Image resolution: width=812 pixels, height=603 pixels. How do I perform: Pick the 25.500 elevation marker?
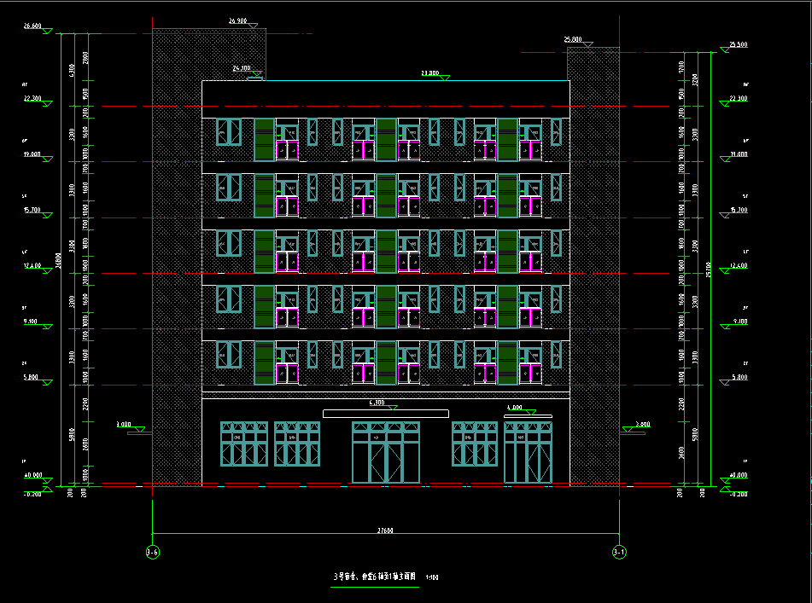pos(737,45)
